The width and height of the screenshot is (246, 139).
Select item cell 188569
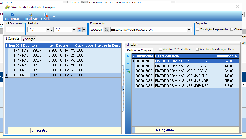39,70
